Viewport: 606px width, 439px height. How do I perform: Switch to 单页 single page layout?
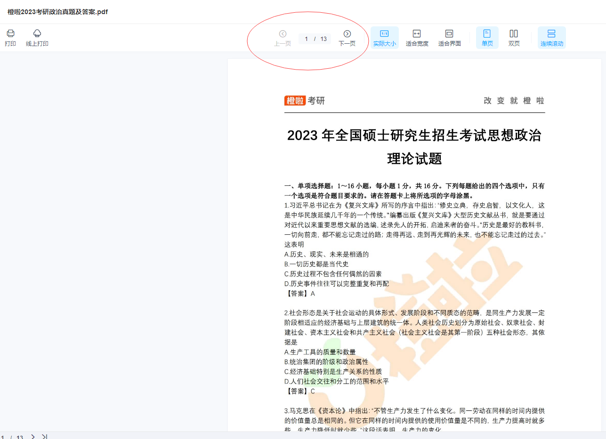point(487,38)
